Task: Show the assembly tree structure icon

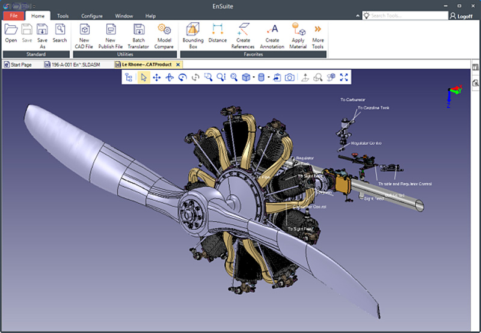Action: coord(129,78)
